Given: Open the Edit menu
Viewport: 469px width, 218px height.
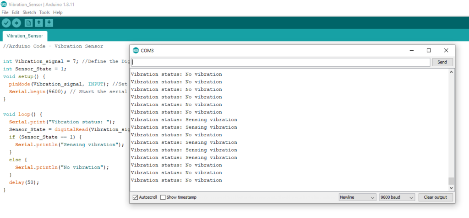Looking at the screenshot, I should (16, 12).
